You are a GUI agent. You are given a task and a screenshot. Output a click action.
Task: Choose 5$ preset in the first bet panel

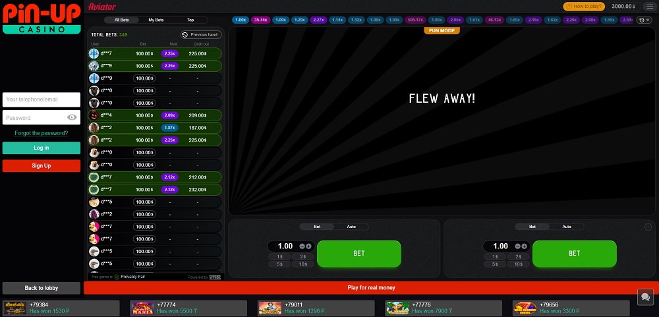279,264
